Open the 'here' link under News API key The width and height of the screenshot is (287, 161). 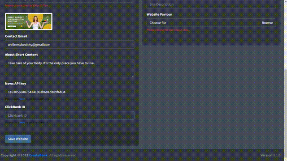coord(22,99)
